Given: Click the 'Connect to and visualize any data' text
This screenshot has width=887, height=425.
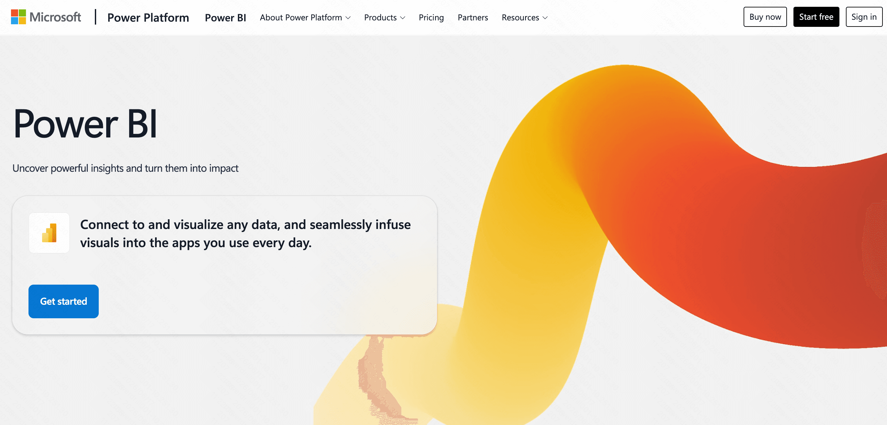Looking at the screenshot, I should (245, 234).
